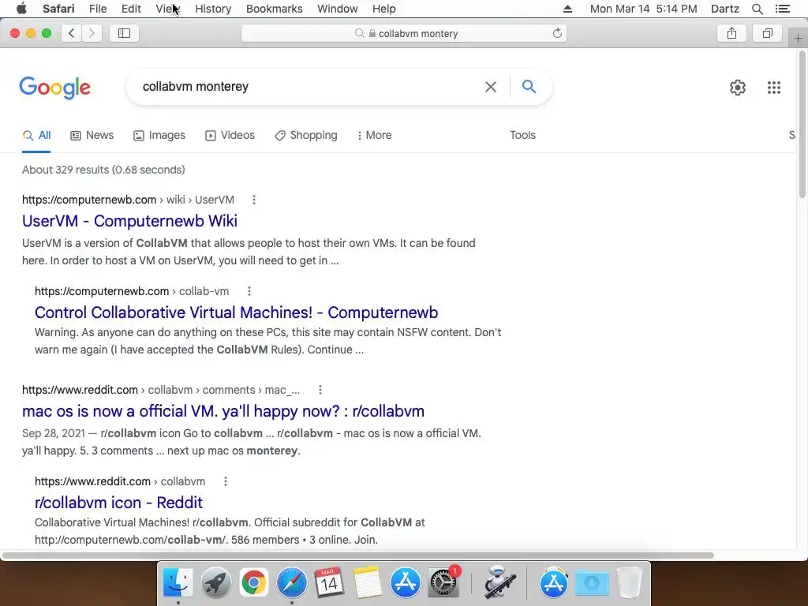Reload the current page
The height and width of the screenshot is (606, 808).
(x=557, y=33)
